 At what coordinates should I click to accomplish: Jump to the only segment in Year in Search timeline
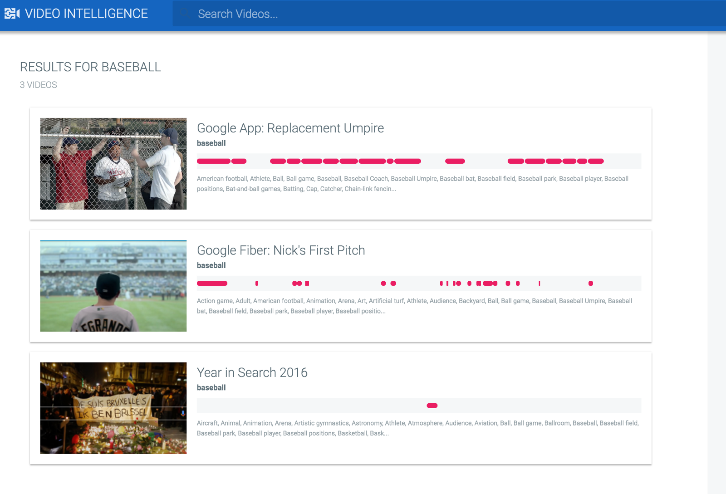[432, 406]
